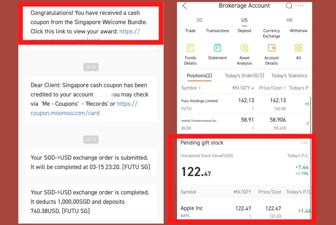Switch to the US market tab
The width and height of the screenshot is (336, 225).
coord(244,20)
